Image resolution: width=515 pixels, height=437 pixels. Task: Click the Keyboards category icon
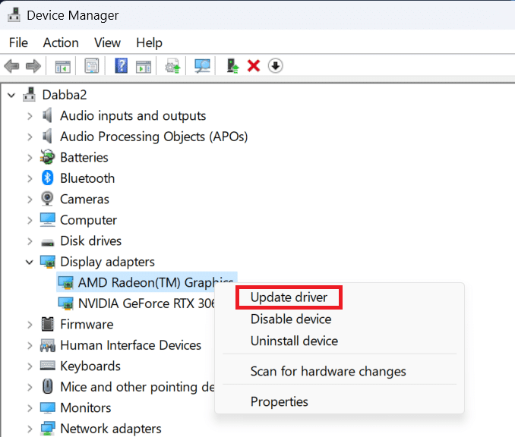tap(48, 365)
